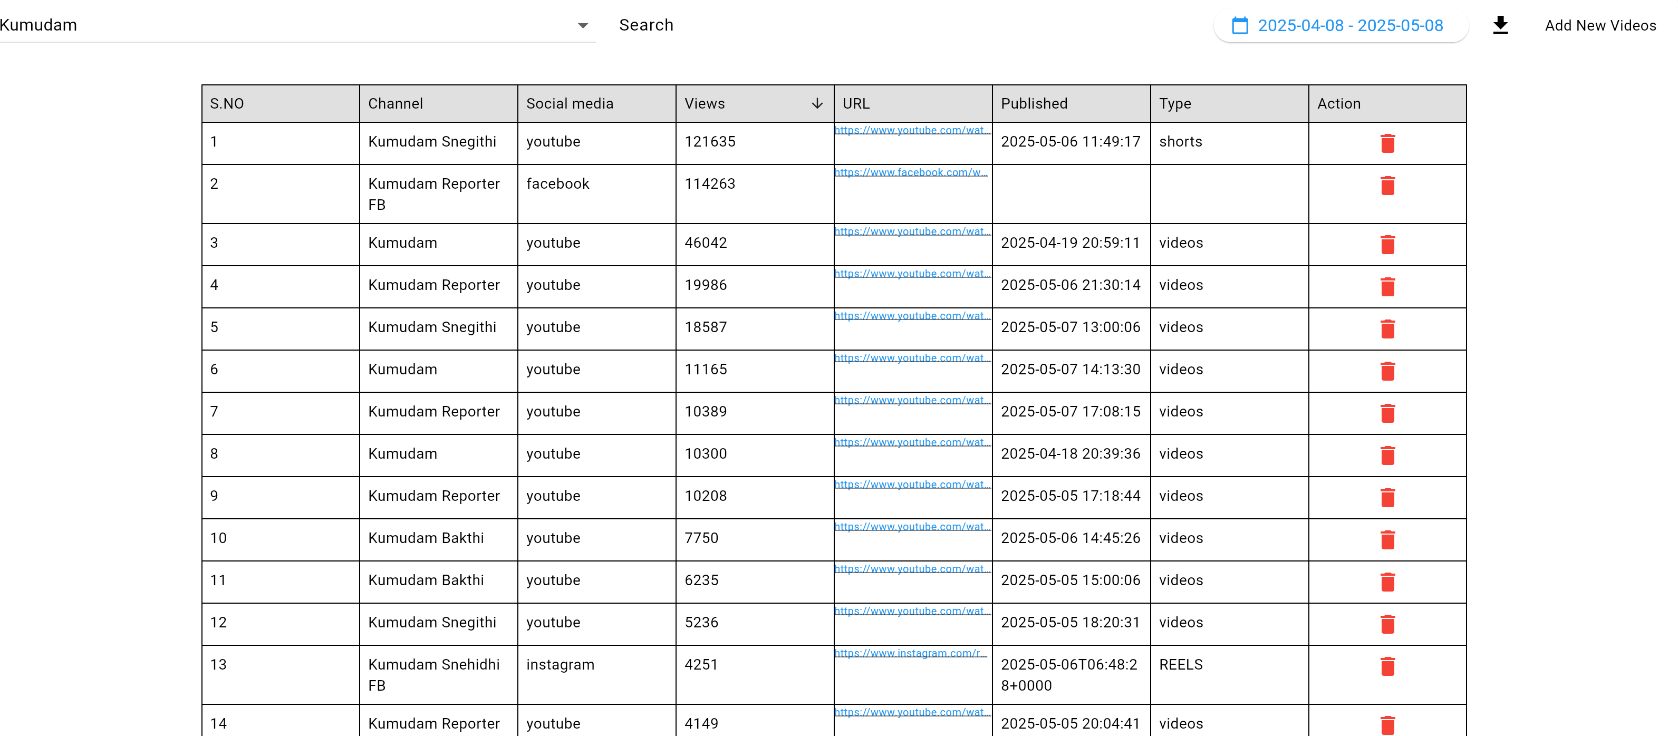Viewport: 1678px width, 736px height.
Task: Open YouTube URL in row 9
Action: [912, 485]
